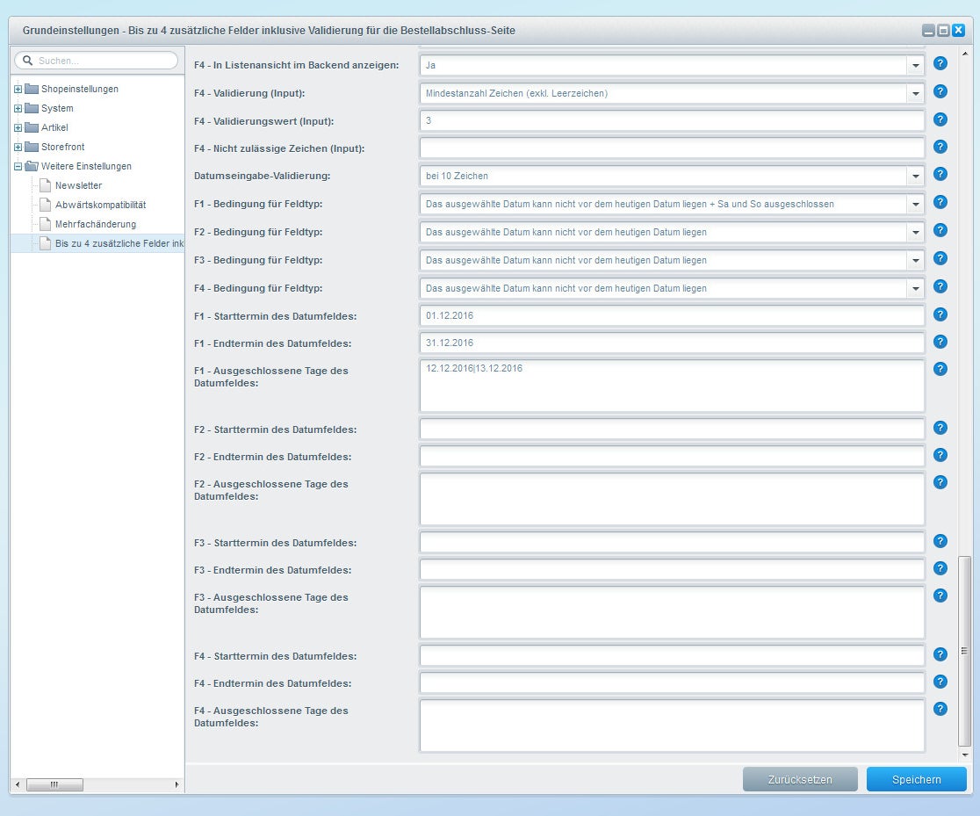Click F4 Endtermin des Datumfeldes field
Screen dimensions: 980x816
(x=672, y=682)
